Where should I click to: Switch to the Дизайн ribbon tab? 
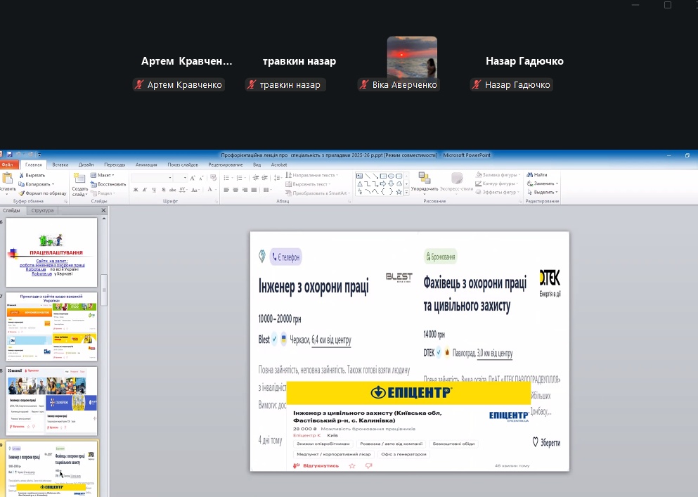point(86,164)
